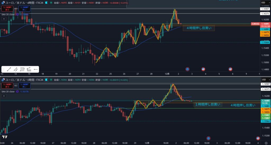
Task: Toggle the green market status dot in upper chart
Action: (52, 3)
